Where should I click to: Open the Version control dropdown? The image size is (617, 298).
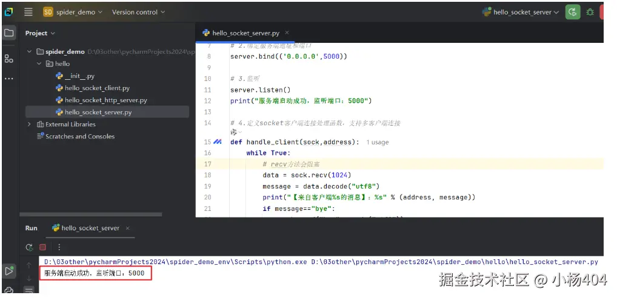(x=138, y=12)
